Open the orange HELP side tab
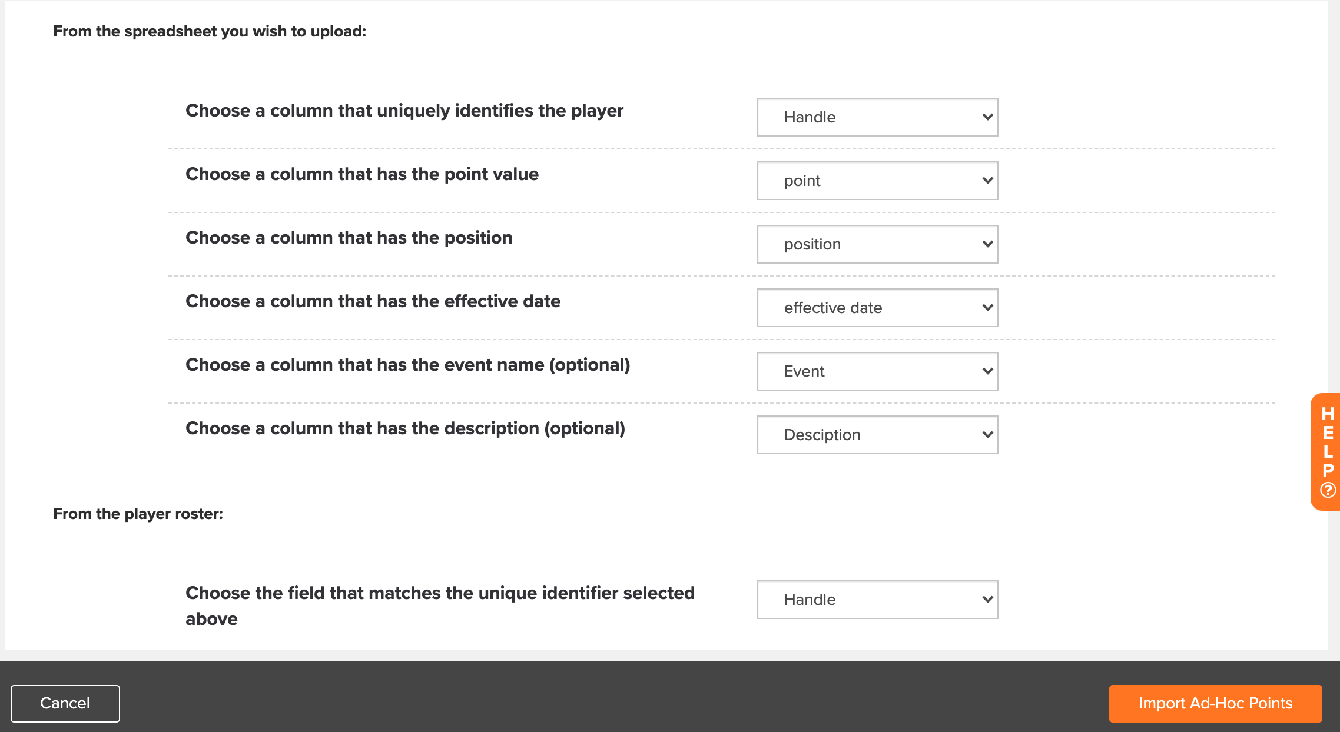1340x732 pixels. (1325, 452)
